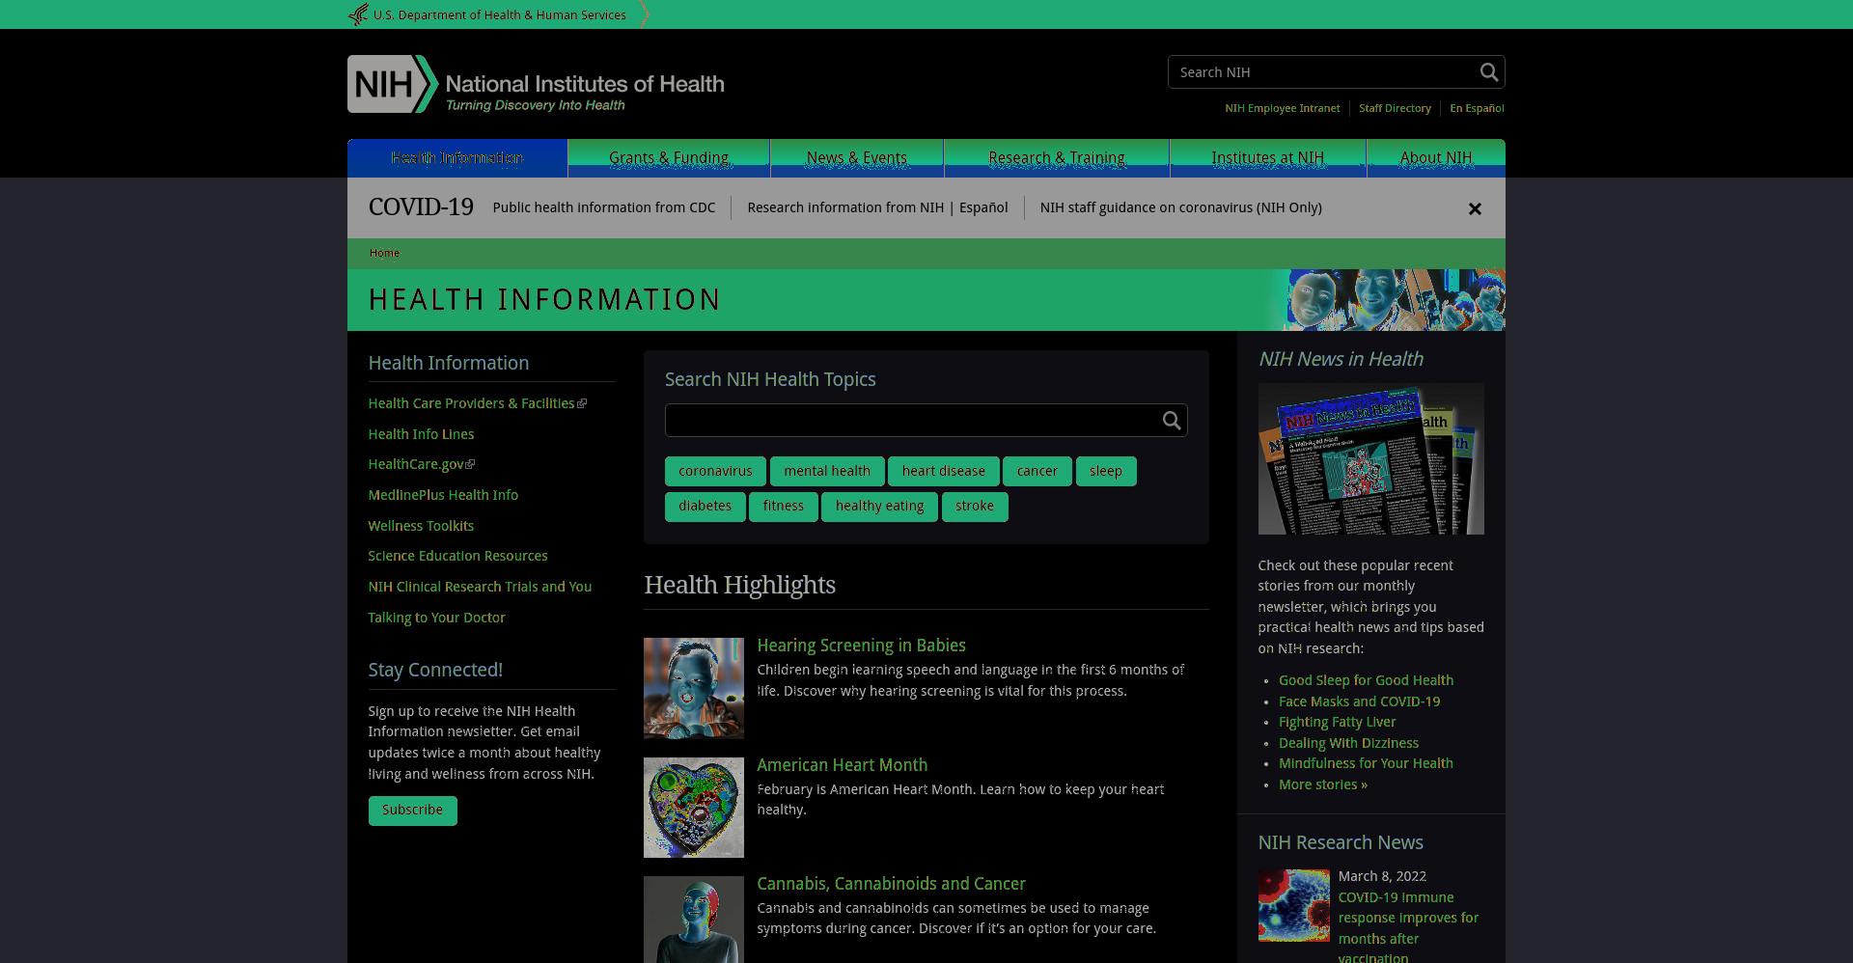Open the Health Information sidebar heading
Viewport: 1853px width, 963px height.
[x=449, y=364]
